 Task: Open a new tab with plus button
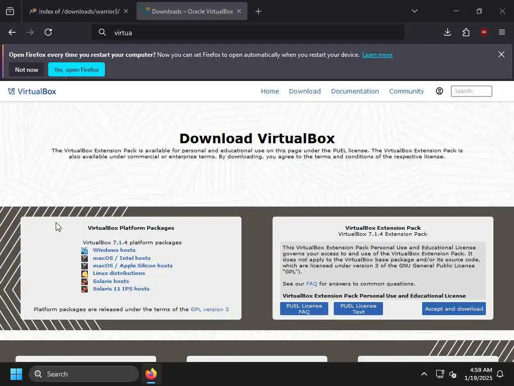(x=259, y=12)
